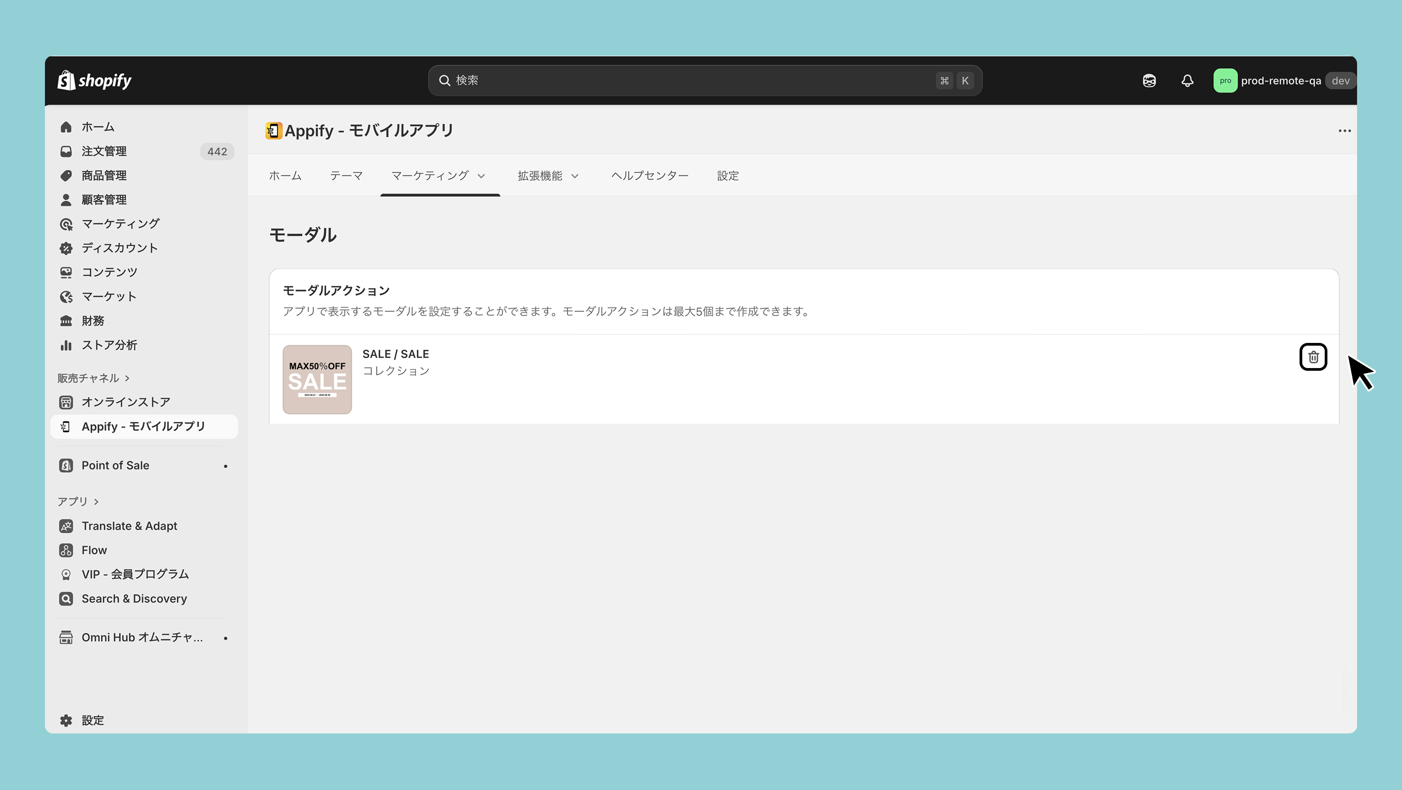Switch to the ヘルプセンター tab
The image size is (1402, 790).
(x=650, y=176)
